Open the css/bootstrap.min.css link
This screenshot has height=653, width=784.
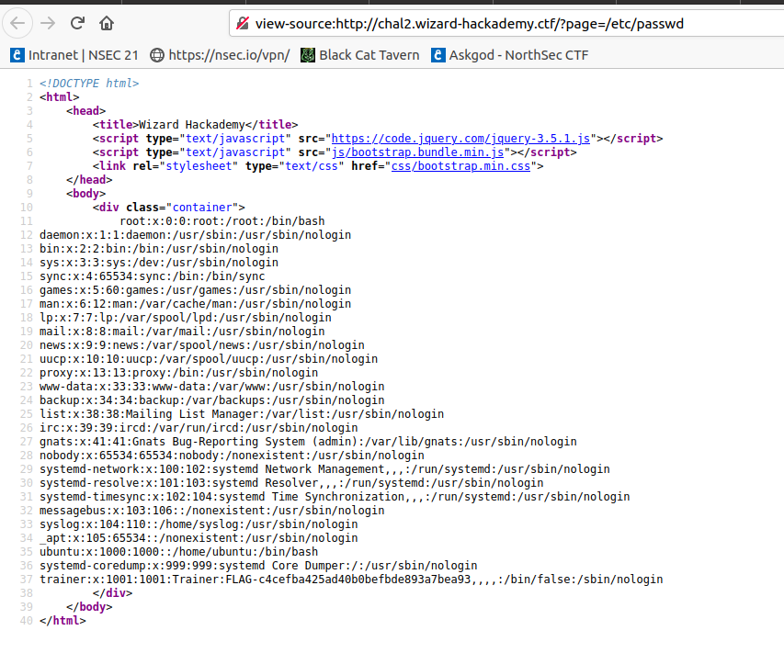tap(460, 166)
